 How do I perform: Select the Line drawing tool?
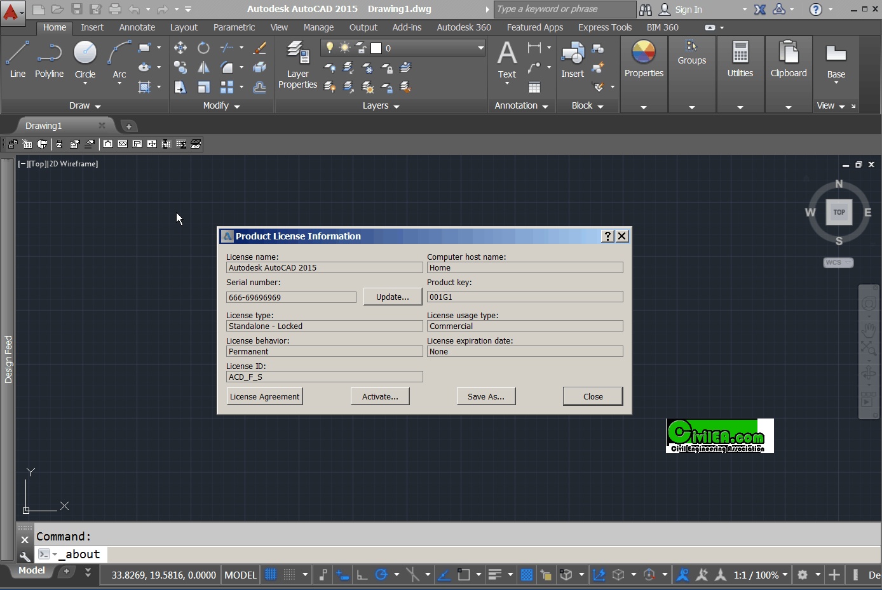click(17, 59)
